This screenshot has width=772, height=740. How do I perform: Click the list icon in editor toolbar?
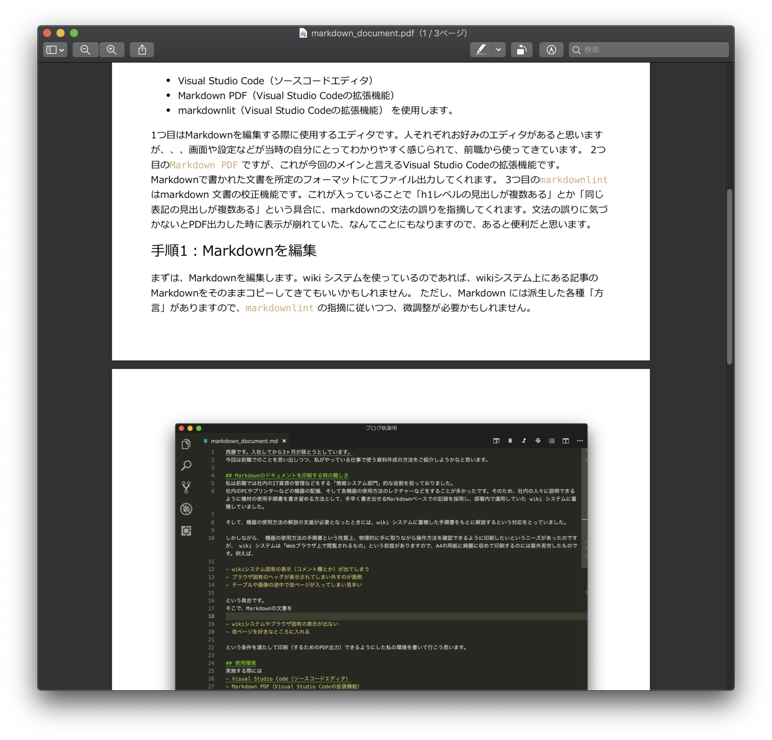[551, 441]
